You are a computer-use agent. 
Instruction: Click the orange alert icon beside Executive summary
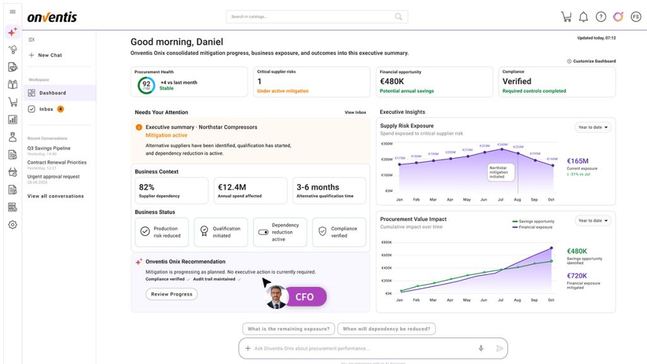(x=139, y=127)
